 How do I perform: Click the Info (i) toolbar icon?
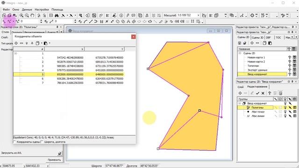(121, 15)
